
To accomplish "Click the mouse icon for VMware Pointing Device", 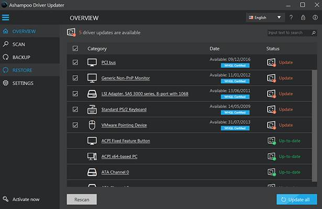I will pyautogui.click(x=92, y=125).
